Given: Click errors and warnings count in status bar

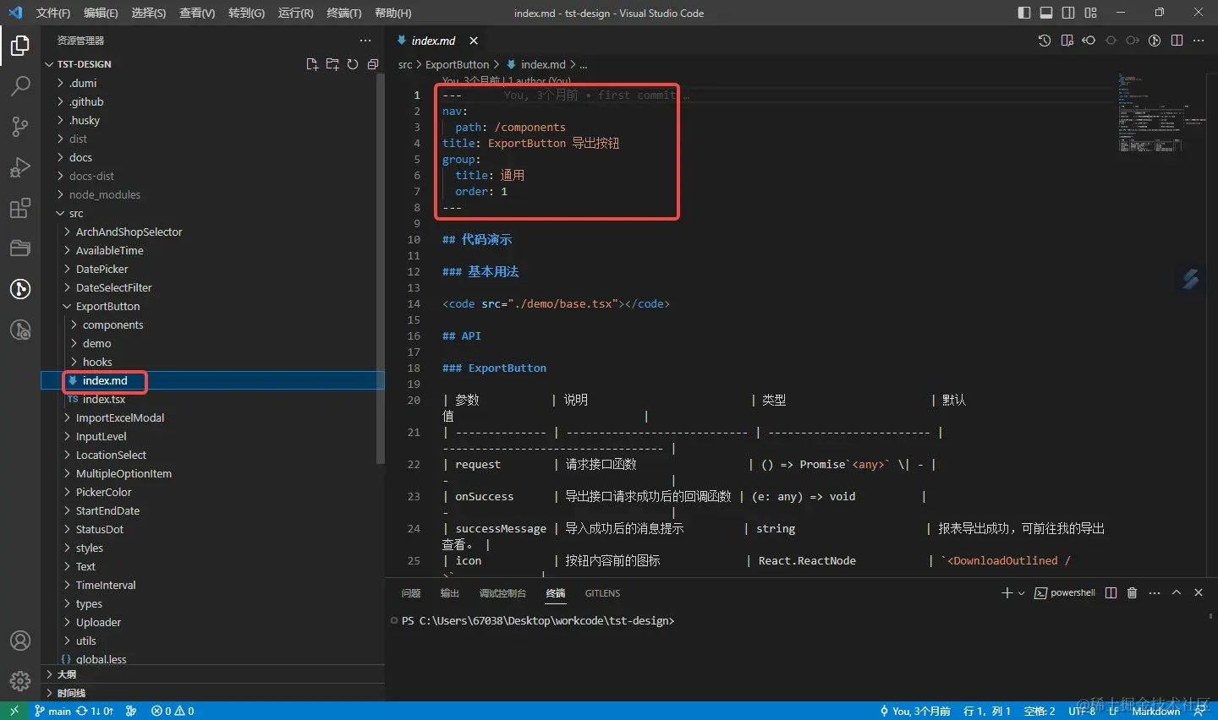Looking at the screenshot, I should tap(173, 711).
